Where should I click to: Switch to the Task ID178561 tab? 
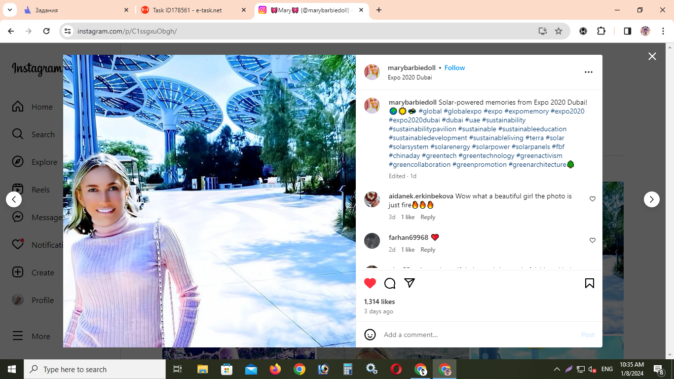(193, 10)
